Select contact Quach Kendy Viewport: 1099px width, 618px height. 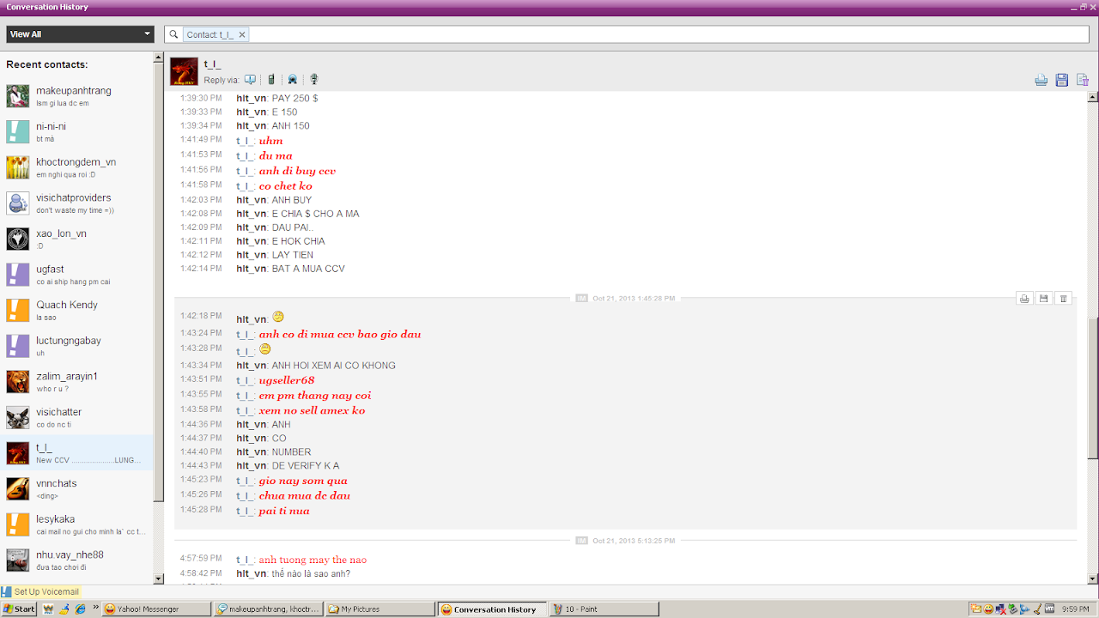[77, 311]
